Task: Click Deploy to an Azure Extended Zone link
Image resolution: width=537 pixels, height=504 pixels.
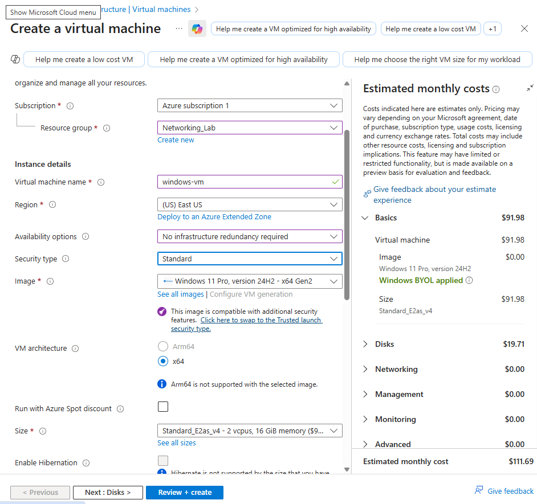Action: point(214,217)
